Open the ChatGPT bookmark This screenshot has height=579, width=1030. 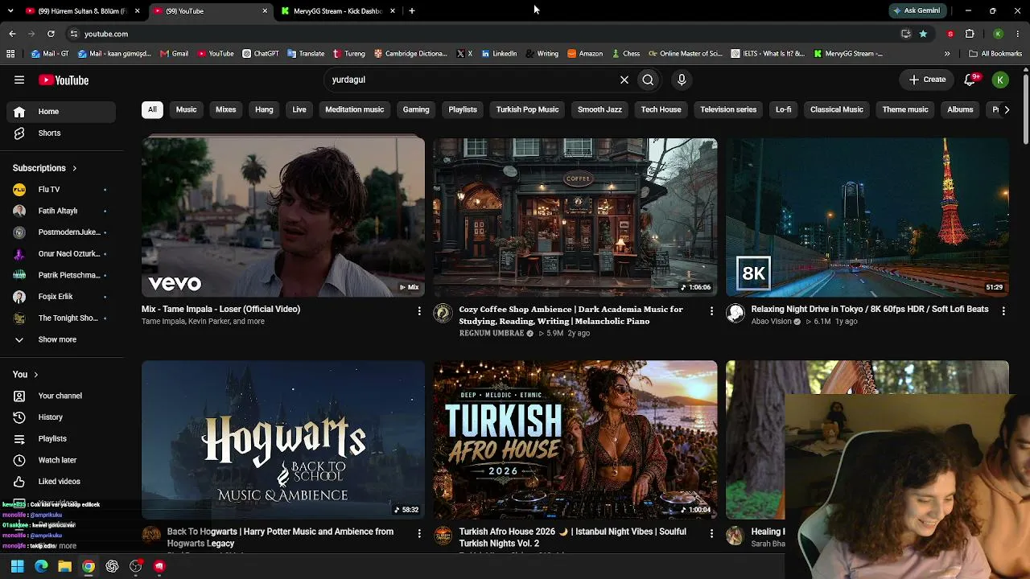[261, 54]
